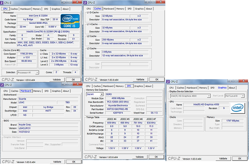Click the Serial Number 428FFEF4
This screenshot has height=165, width=249.
[x=118, y=113]
